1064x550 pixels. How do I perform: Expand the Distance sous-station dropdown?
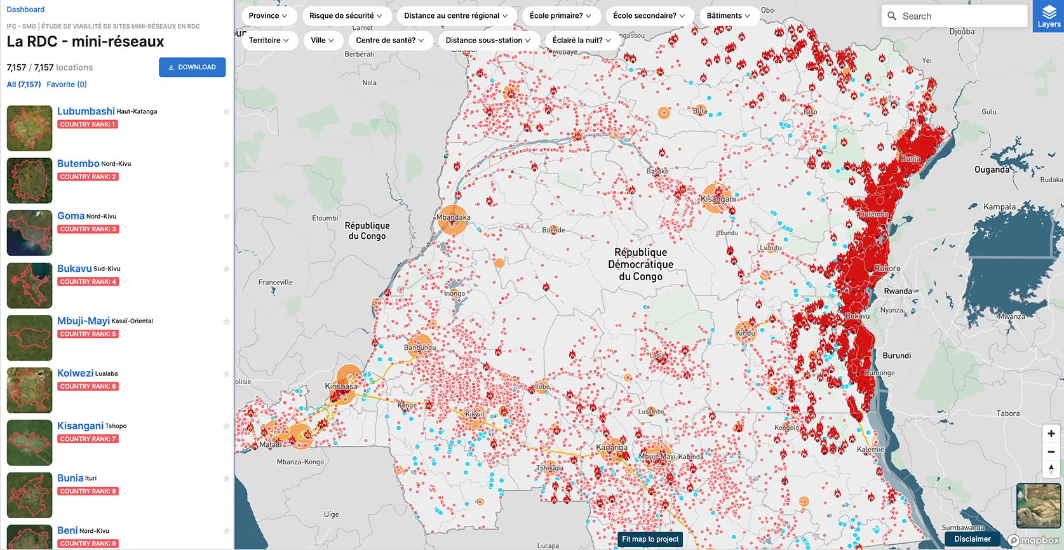pos(488,40)
